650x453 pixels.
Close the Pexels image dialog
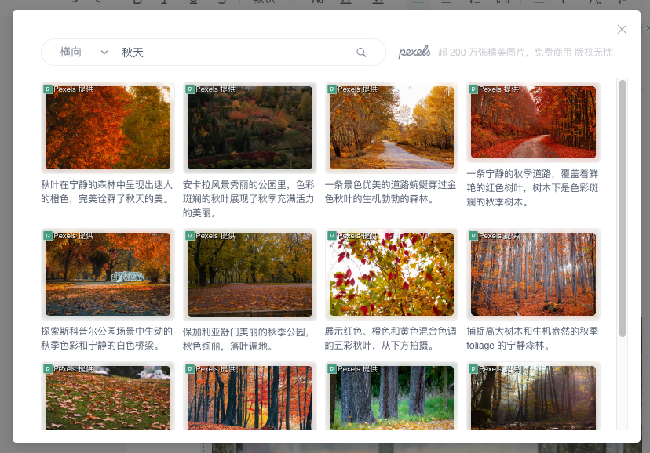[x=622, y=29]
